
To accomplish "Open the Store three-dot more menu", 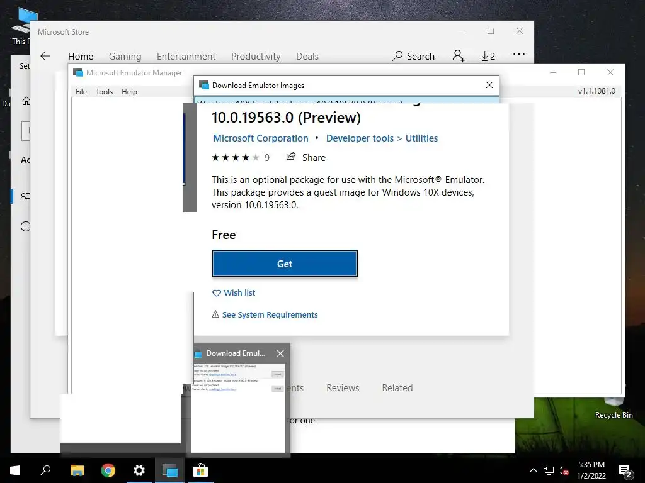I will [519, 54].
